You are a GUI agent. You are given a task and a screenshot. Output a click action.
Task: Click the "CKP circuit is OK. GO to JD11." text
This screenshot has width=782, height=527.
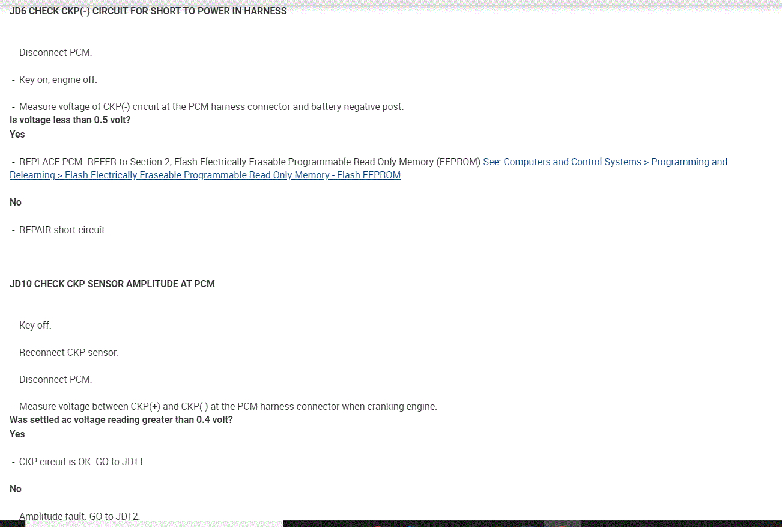coord(82,462)
